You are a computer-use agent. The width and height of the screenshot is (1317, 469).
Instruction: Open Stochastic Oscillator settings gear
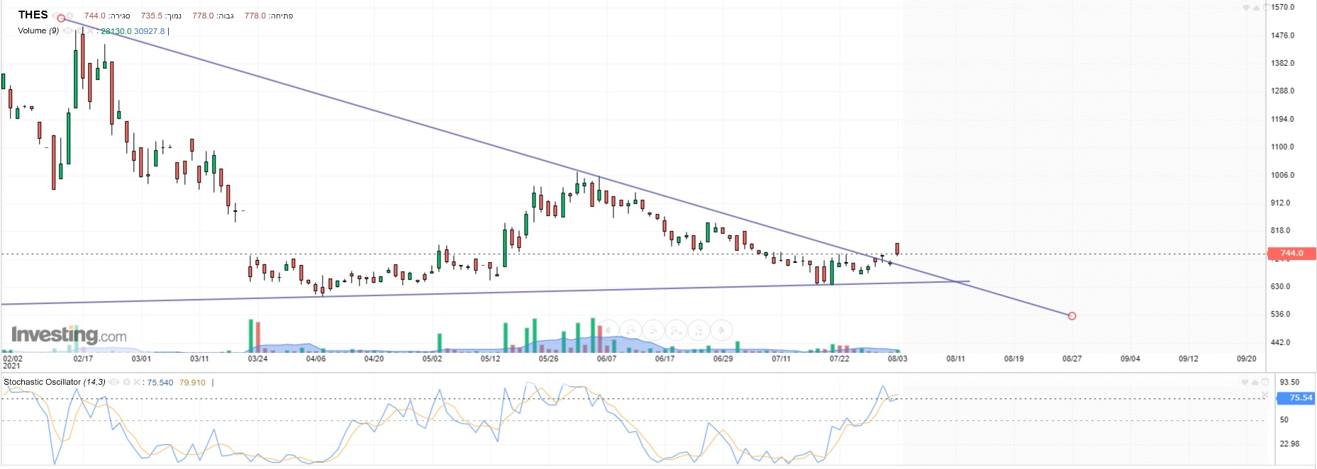pyautogui.click(x=126, y=382)
